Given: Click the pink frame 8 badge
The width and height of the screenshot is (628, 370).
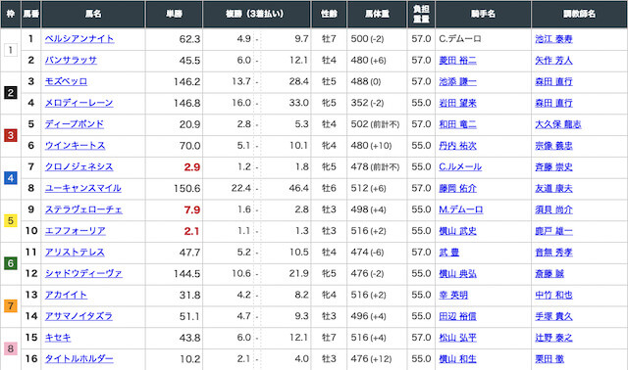Looking at the screenshot, I should coord(11,348).
